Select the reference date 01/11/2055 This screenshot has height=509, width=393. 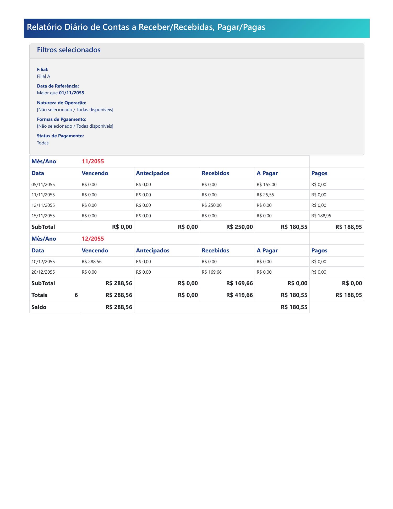click(x=72, y=93)
